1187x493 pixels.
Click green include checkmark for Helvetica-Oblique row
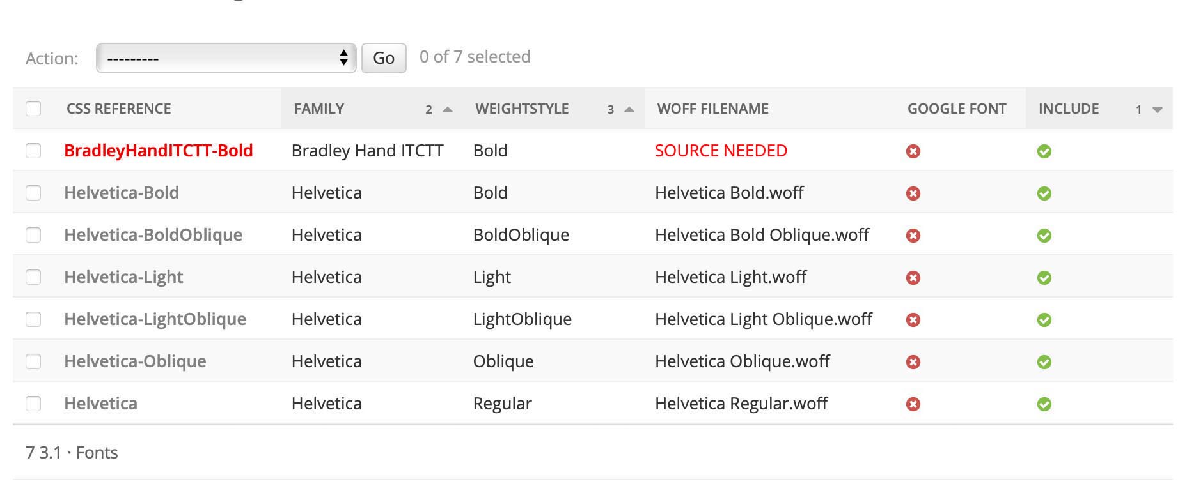point(1044,362)
